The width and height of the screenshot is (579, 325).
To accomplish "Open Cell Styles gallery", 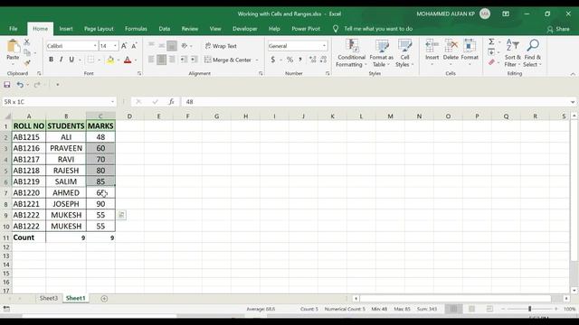I will coord(404,53).
